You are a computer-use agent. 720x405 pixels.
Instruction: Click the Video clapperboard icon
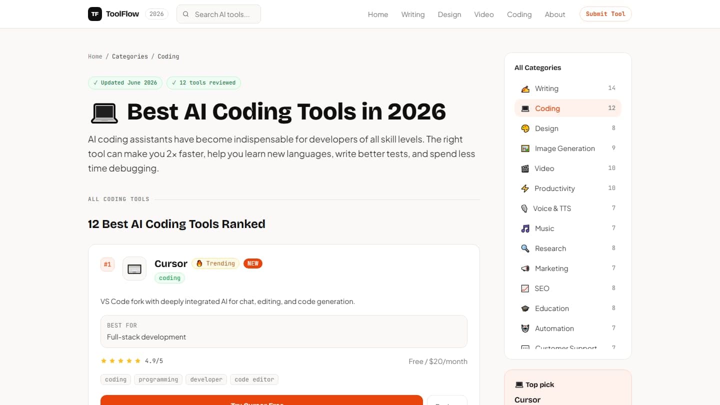point(525,168)
